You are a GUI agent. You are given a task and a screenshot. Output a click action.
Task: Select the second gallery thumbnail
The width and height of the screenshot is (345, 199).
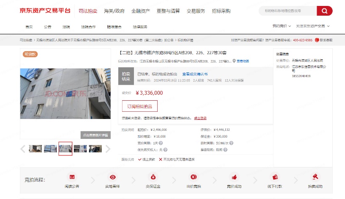click(50, 149)
